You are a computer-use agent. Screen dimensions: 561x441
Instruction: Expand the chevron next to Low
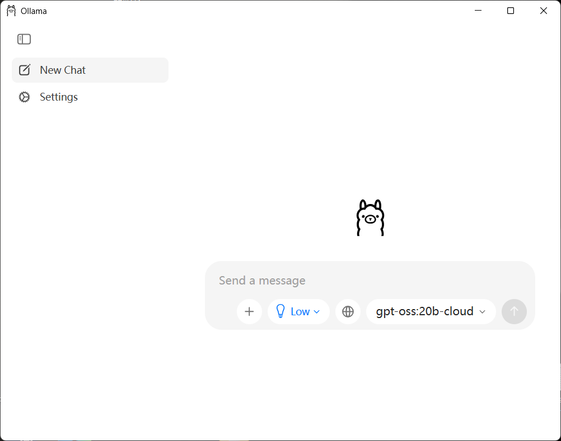[317, 312]
